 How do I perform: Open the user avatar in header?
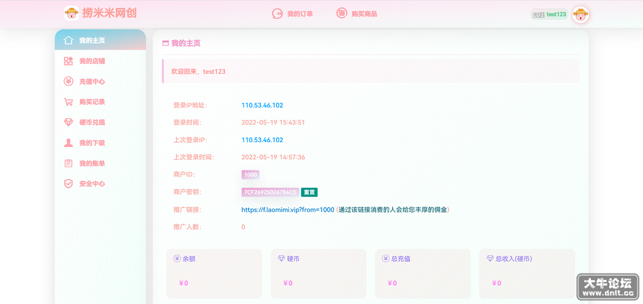[x=580, y=15]
